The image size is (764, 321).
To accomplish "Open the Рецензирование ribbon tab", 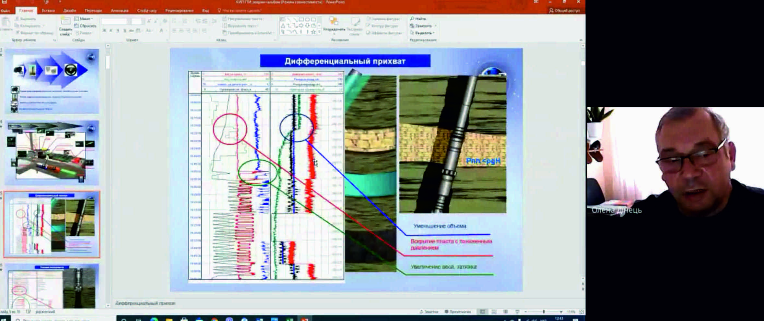I will 179,11.
